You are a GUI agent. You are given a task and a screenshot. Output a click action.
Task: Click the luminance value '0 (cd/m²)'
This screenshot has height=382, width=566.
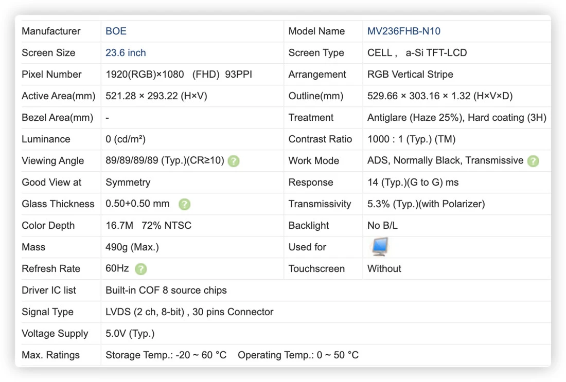coord(125,139)
